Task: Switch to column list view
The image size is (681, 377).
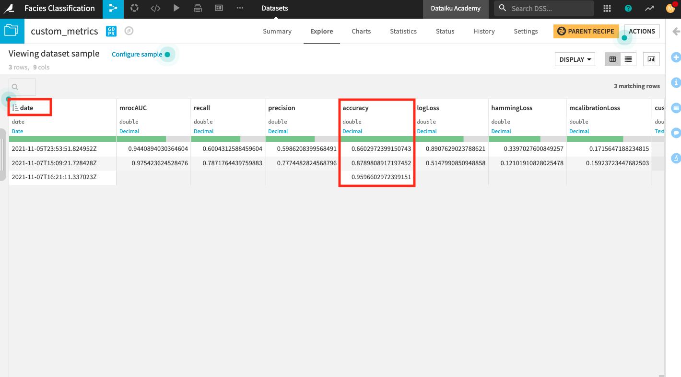Action: (x=628, y=59)
